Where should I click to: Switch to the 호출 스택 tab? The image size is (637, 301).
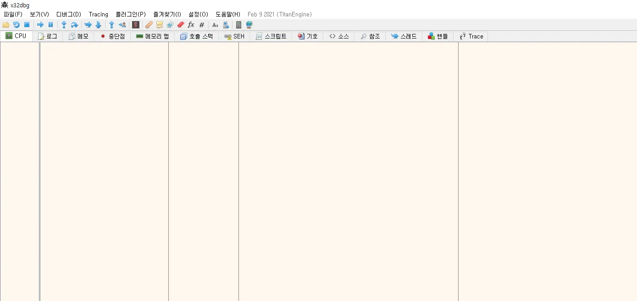pyautogui.click(x=196, y=36)
